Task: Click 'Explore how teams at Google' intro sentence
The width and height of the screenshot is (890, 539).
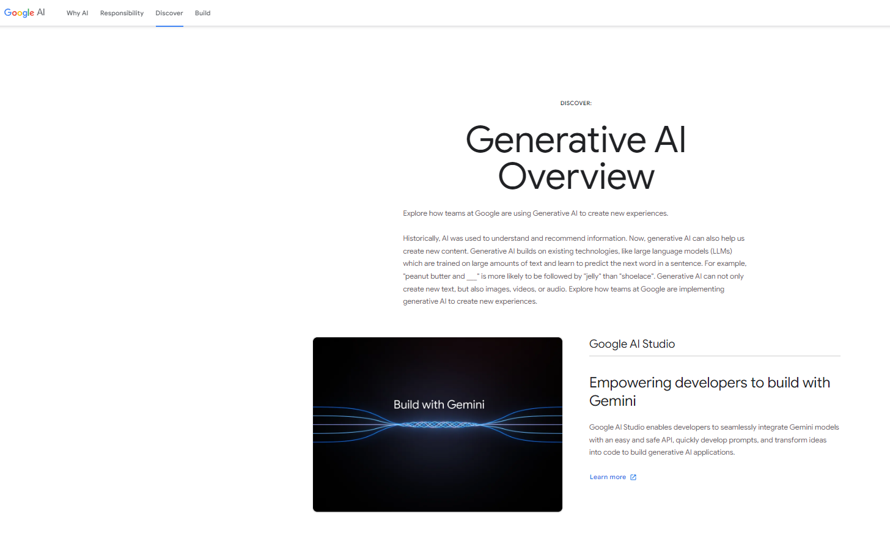Action: coord(535,213)
